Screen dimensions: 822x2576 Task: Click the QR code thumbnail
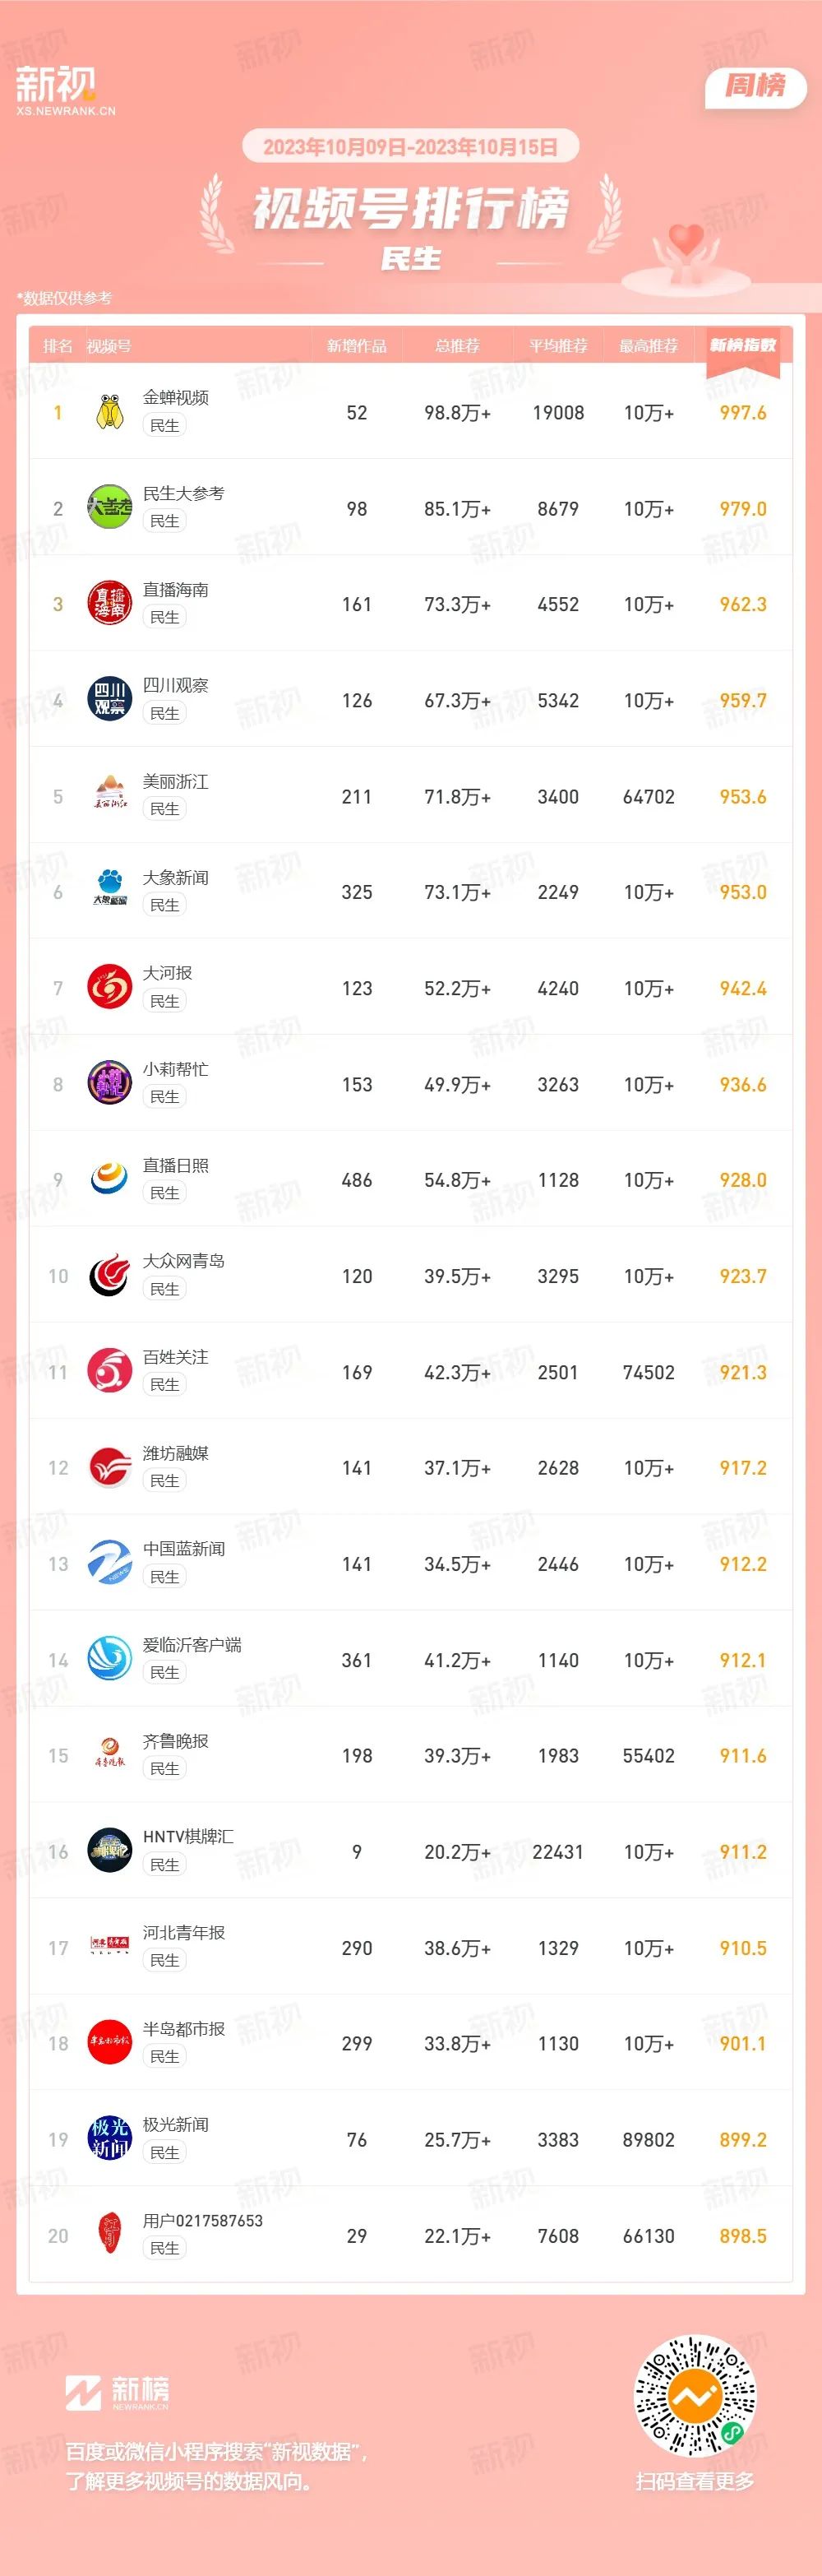click(x=695, y=2397)
